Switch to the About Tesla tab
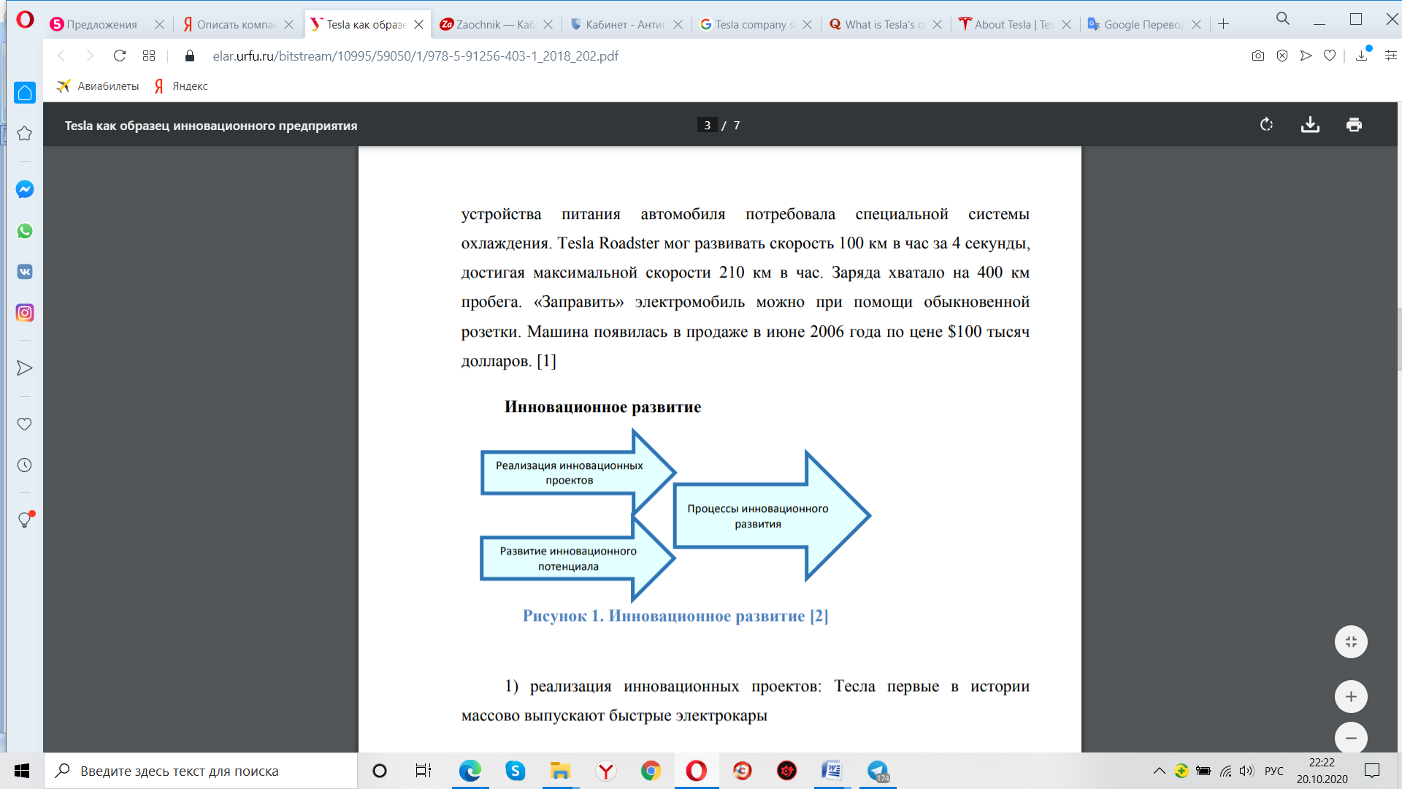 pos(1014,24)
